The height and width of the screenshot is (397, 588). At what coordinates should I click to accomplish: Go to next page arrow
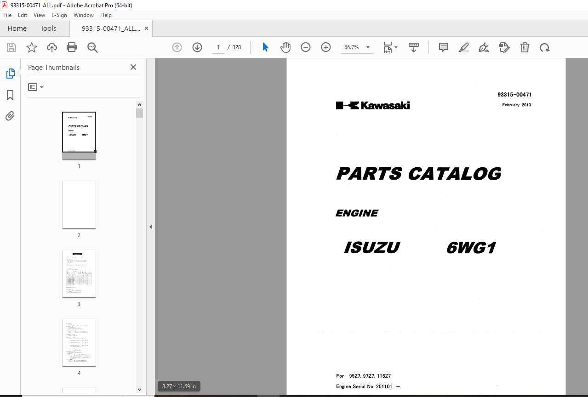pyautogui.click(x=197, y=47)
